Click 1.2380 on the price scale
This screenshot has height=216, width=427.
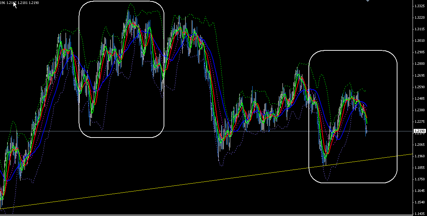(420, 110)
